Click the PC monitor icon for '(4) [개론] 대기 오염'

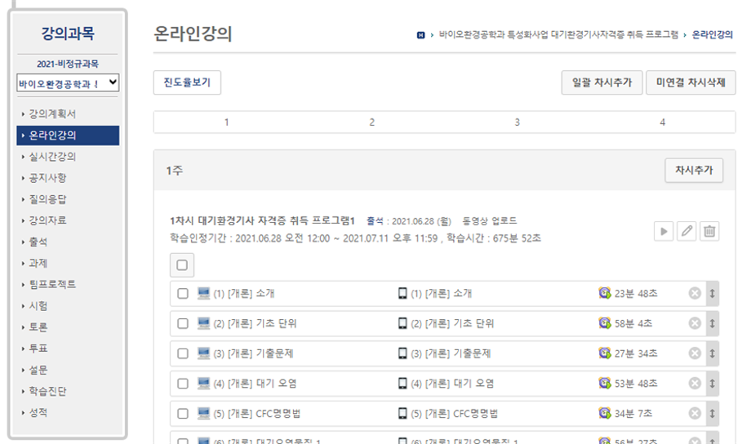(x=204, y=383)
